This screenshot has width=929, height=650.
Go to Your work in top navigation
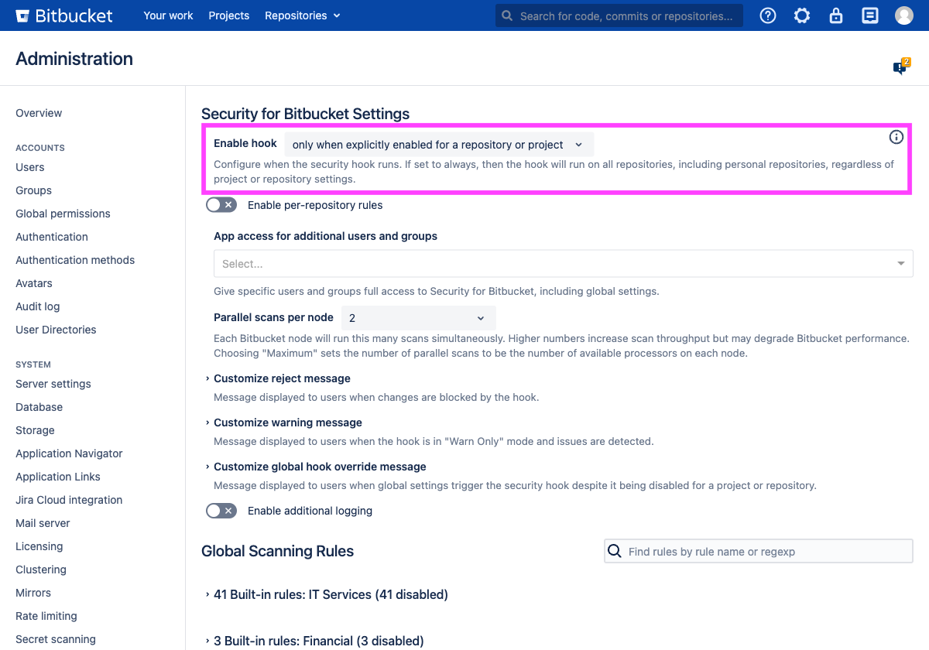168,15
